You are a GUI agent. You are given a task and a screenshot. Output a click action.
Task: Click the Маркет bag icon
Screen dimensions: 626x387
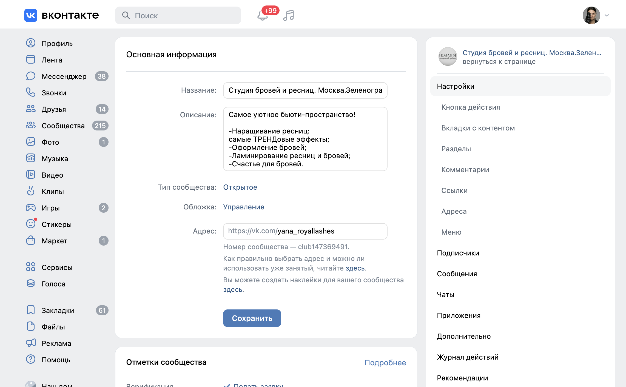31,240
